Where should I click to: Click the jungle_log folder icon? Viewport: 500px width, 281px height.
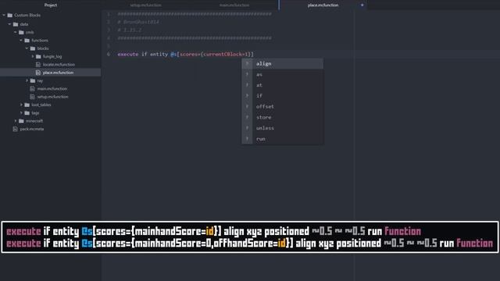pyautogui.click(x=38, y=56)
